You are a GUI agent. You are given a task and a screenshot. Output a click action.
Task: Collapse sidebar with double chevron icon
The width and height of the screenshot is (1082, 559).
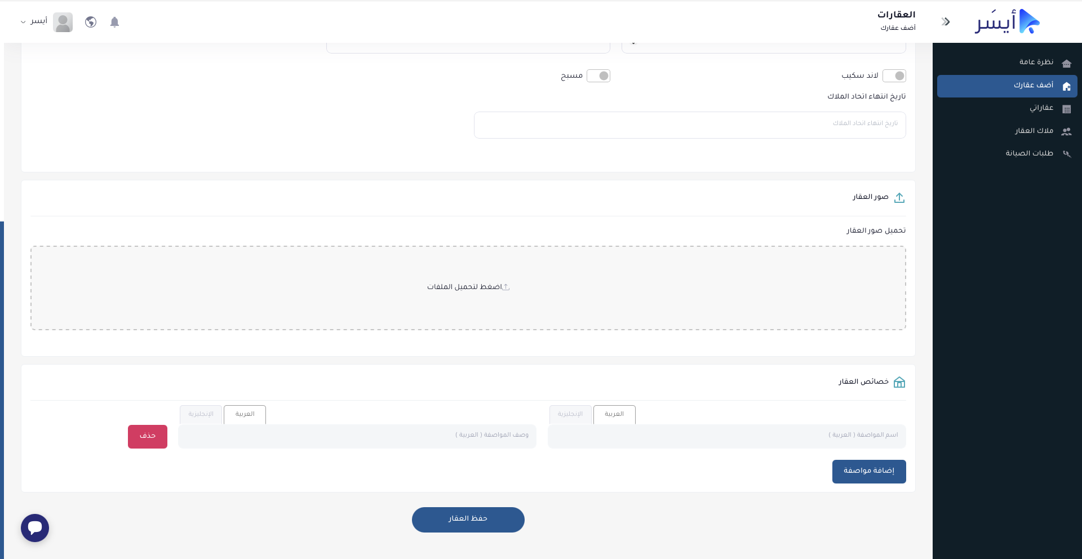click(946, 22)
